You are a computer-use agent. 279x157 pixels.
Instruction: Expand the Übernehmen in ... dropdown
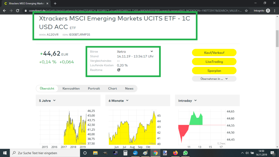(214, 79)
